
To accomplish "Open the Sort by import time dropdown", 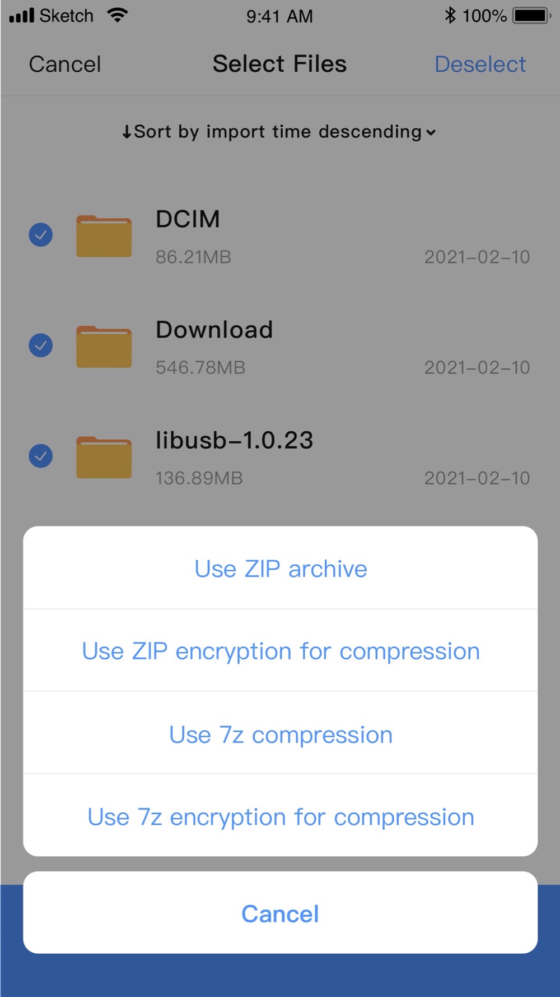I will [x=279, y=132].
